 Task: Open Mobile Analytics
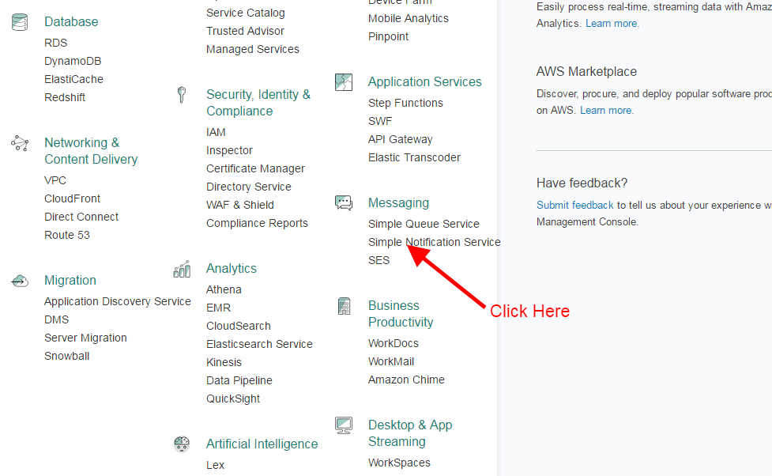409,19
